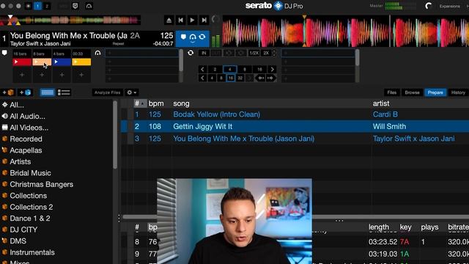Skip to next track with skip-forward button
The height and width of the screenshot is (264, 469).
point(204,20)
